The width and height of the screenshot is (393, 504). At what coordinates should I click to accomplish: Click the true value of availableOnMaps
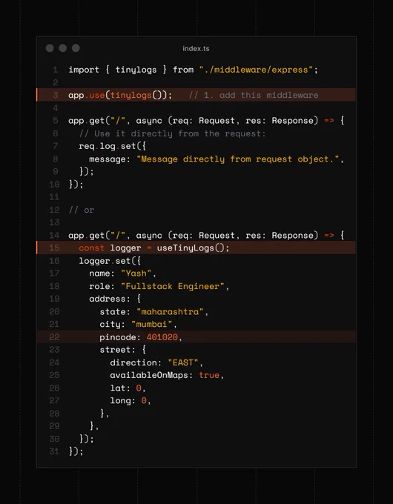point(209,375)
